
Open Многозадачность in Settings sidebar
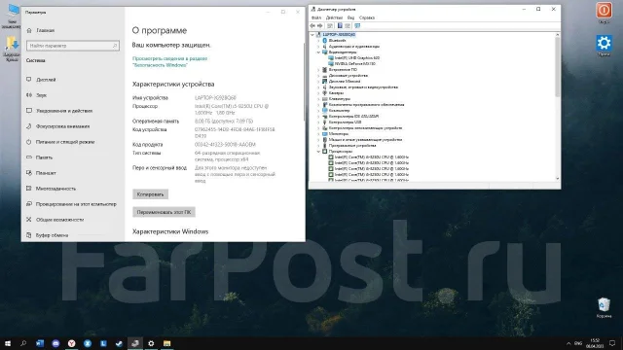55,189
